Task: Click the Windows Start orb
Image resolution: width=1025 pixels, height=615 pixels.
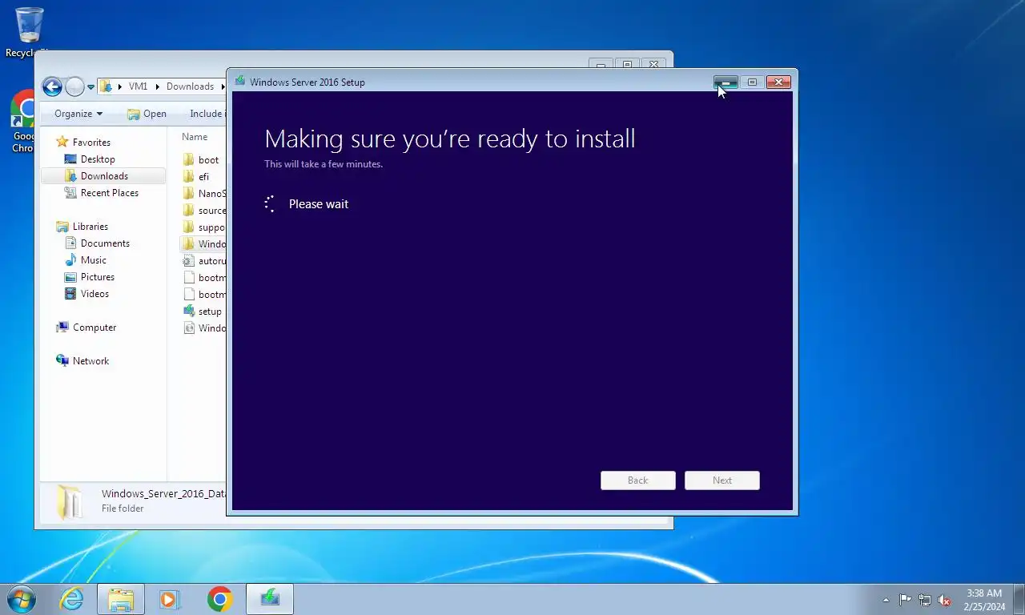Action: tap(22, 599)
